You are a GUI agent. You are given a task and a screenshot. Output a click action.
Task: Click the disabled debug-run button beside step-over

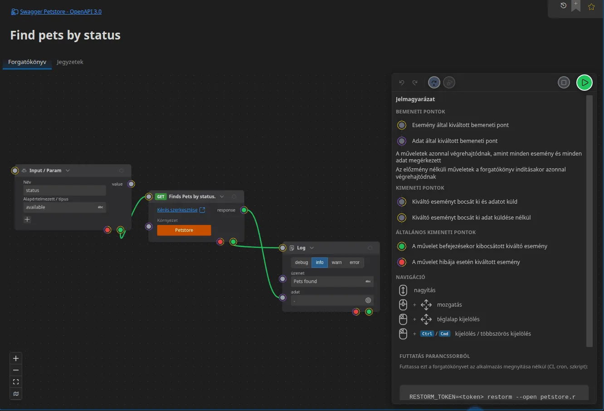coord(449,83)
